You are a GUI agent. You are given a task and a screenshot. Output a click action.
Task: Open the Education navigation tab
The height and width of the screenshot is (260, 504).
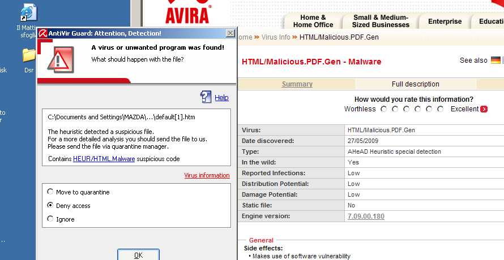click(489, 21)
